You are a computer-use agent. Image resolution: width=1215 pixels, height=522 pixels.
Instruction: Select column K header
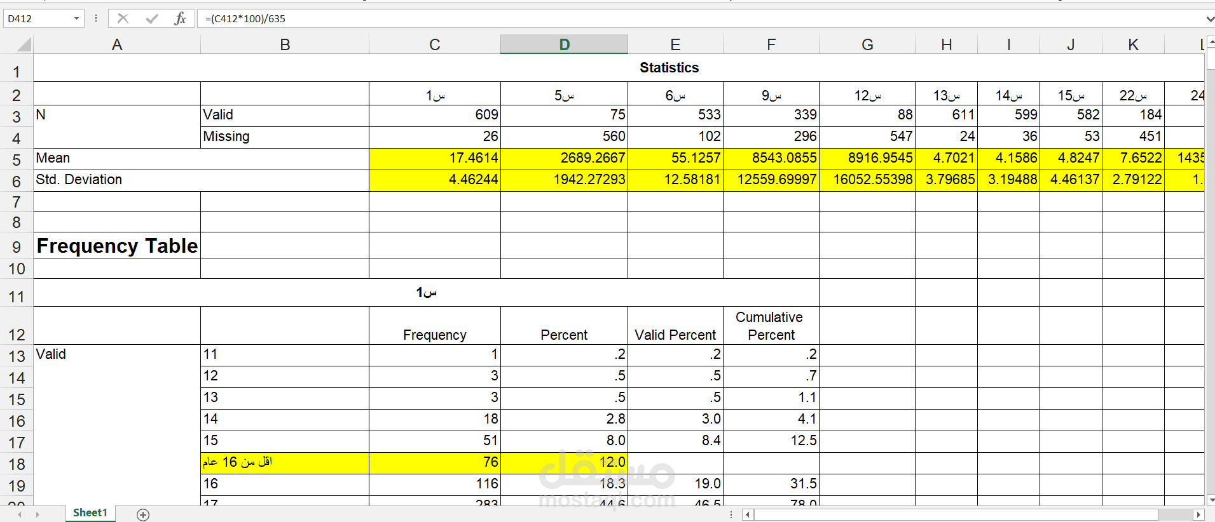(1133, 44)
